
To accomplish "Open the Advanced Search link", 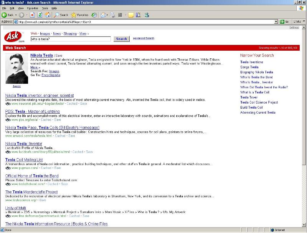I will pos(144,38).
